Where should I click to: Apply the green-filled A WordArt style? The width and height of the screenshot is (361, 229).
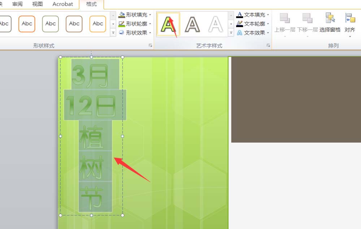tap(168, 24)
